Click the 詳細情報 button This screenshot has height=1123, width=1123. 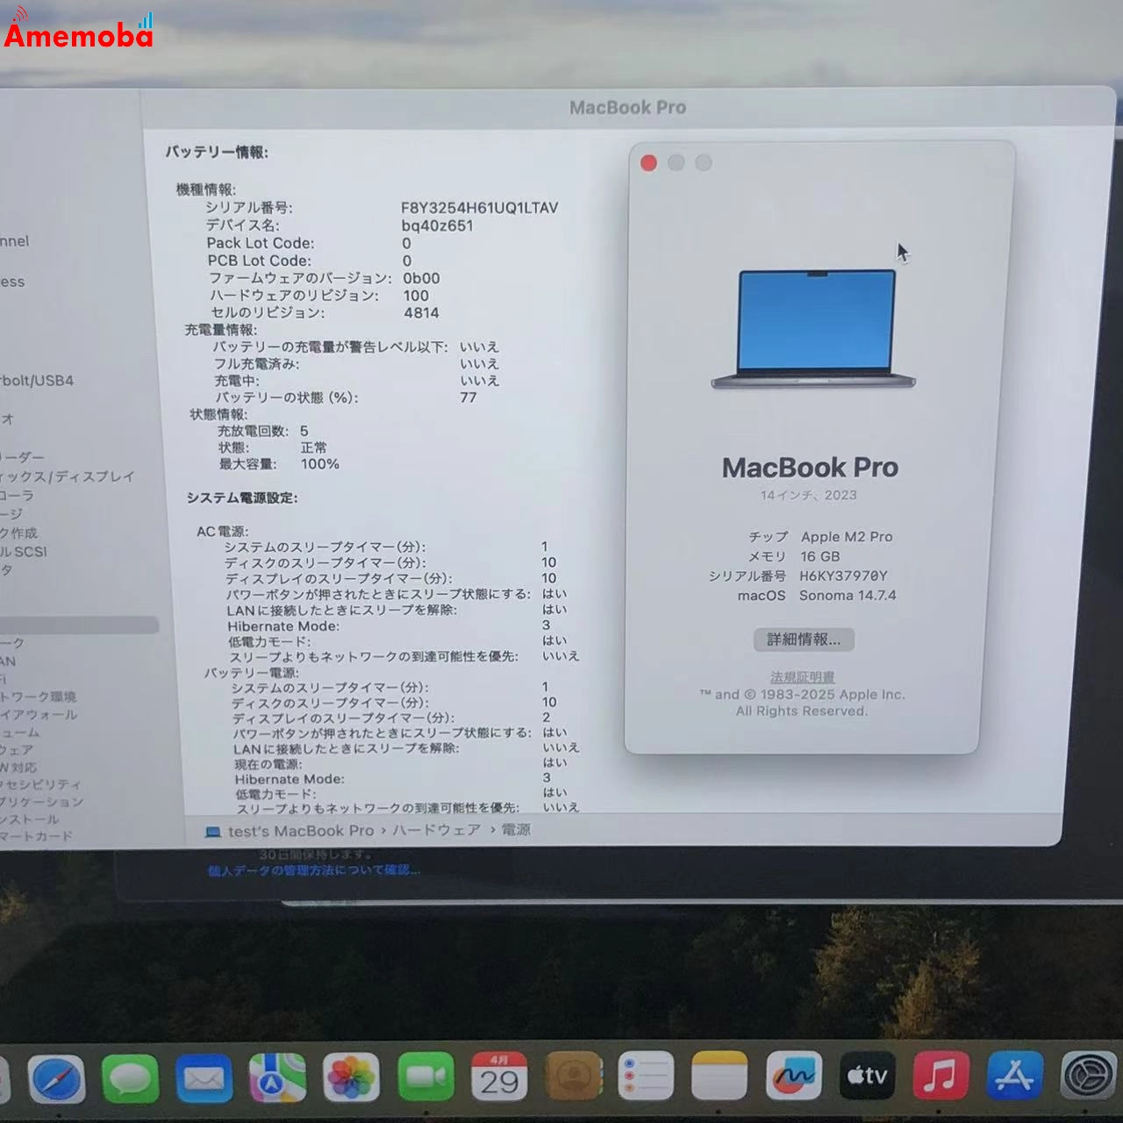804,640
